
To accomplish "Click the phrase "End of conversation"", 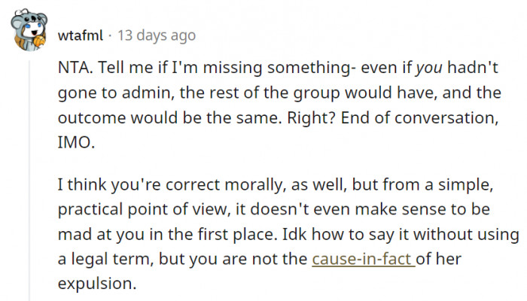I will [437, 117].
